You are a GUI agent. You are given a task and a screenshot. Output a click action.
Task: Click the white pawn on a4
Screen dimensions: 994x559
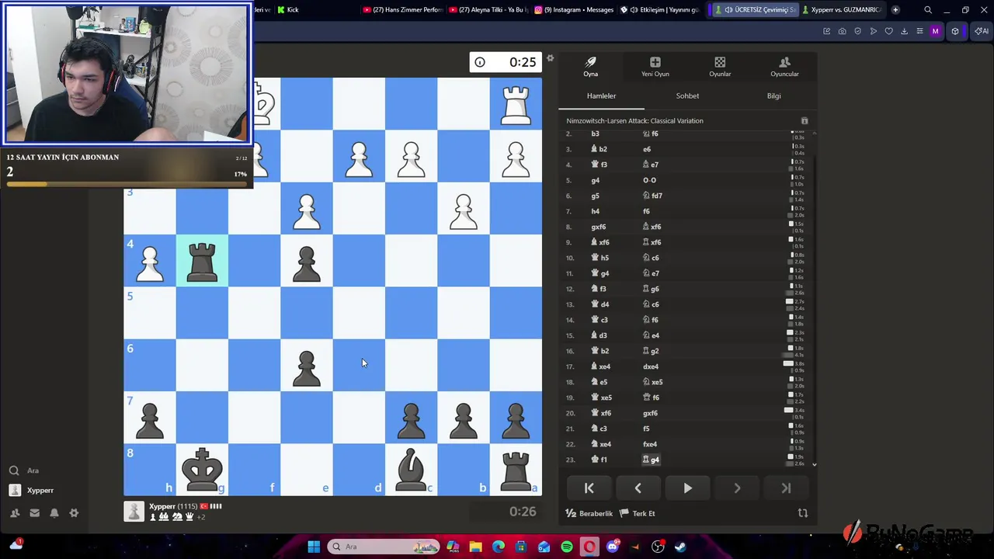[x=150, y=261]
